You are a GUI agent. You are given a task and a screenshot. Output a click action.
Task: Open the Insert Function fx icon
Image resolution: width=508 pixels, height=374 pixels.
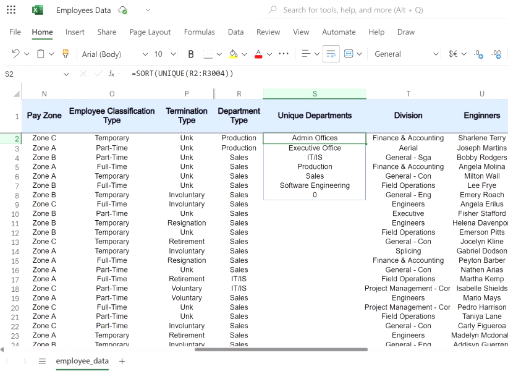(111, 74)
